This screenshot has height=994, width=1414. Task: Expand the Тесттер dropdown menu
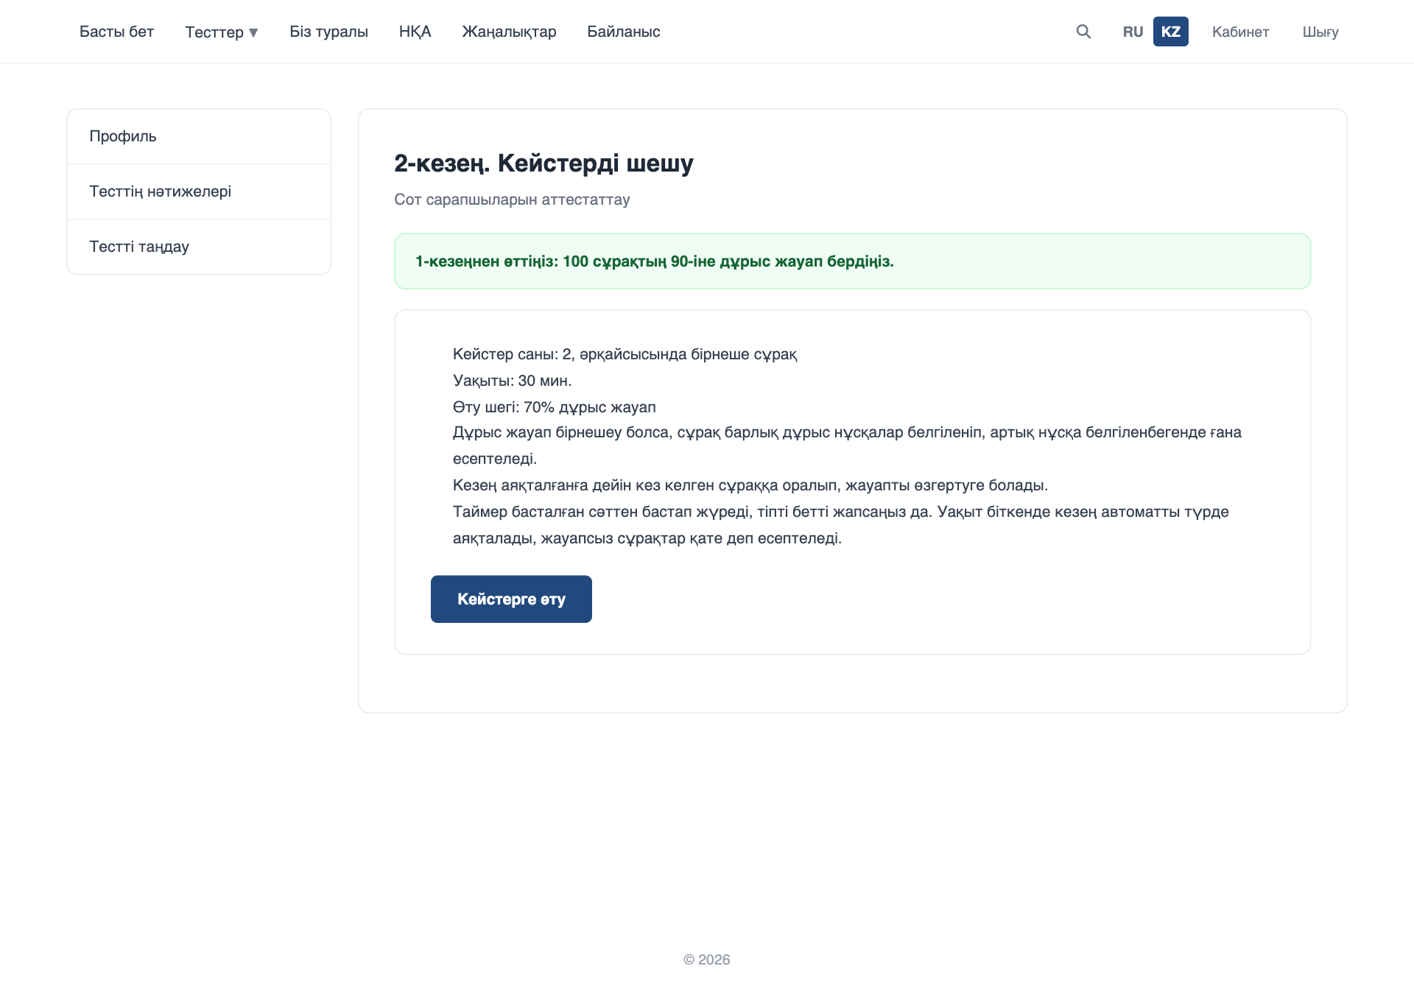pyautogui.click(x=222, y=32)
